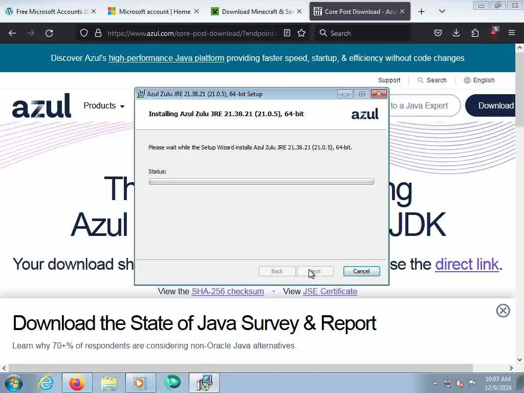This screenshot has height=393, width=524.
Task: Click the site security padlock icon
Action: pyautogui.click(x=98, y=33)
